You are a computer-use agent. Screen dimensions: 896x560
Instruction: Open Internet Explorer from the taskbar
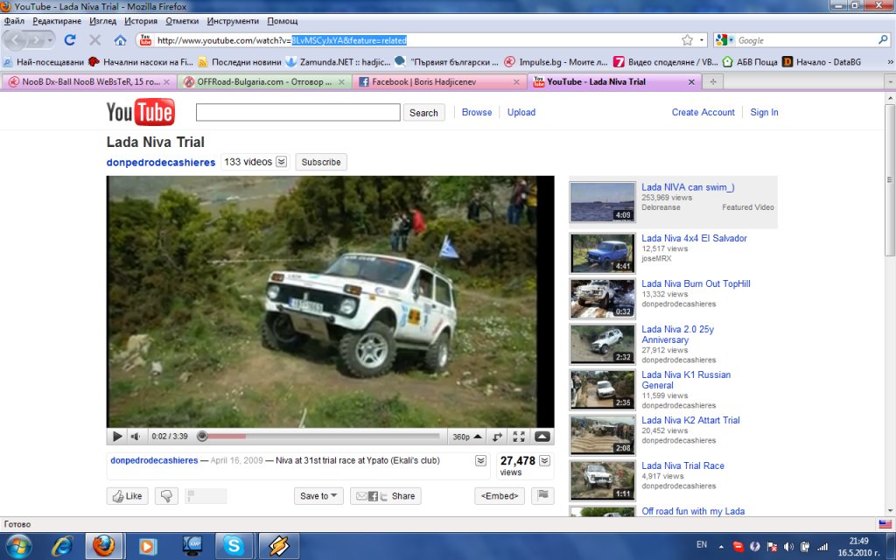(62, 546)
